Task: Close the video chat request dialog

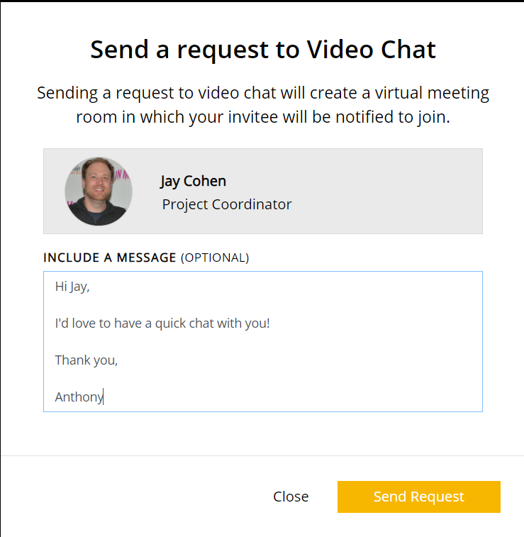Action: [x=291, y=497]
